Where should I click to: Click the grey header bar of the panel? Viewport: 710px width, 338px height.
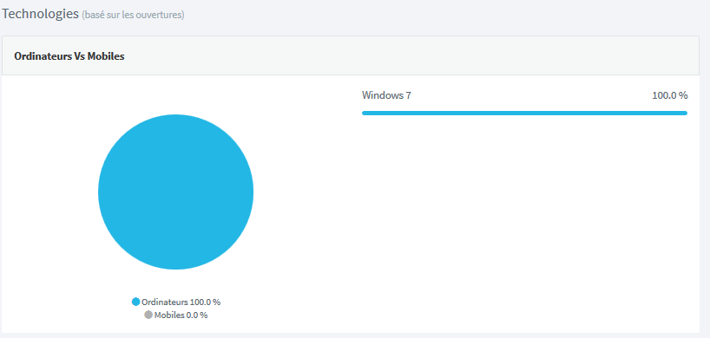(351, 55)
